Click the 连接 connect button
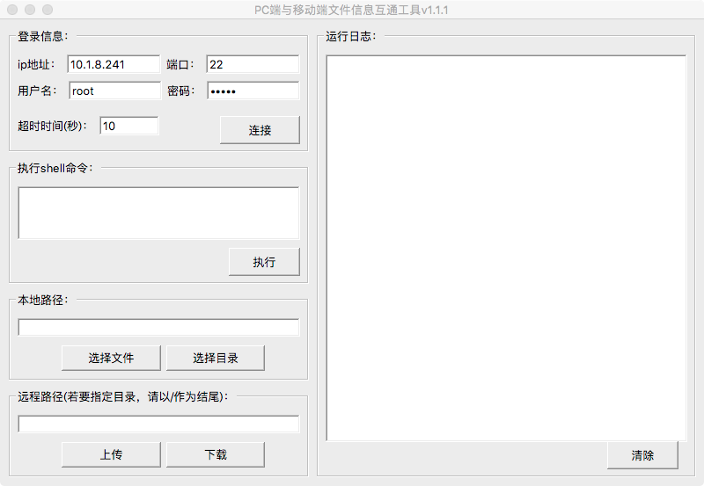 point(260,130)
